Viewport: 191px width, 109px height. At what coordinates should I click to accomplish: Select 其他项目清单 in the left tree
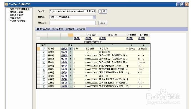click(16, 15)
